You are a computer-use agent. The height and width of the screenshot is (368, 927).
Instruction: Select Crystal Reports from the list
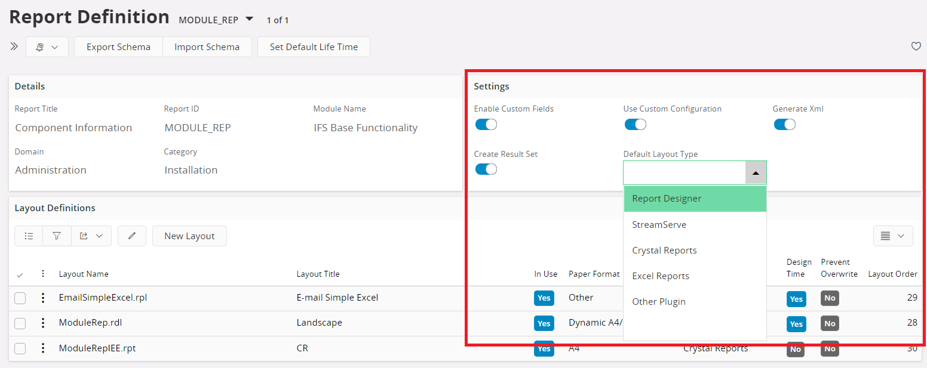click(x=664, y=251)
